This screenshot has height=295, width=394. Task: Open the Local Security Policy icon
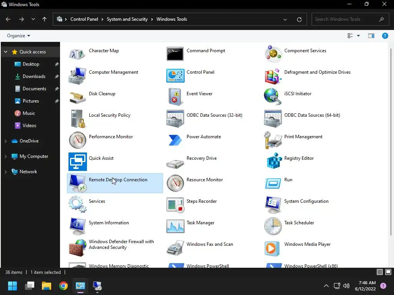(x=77, y=119)
